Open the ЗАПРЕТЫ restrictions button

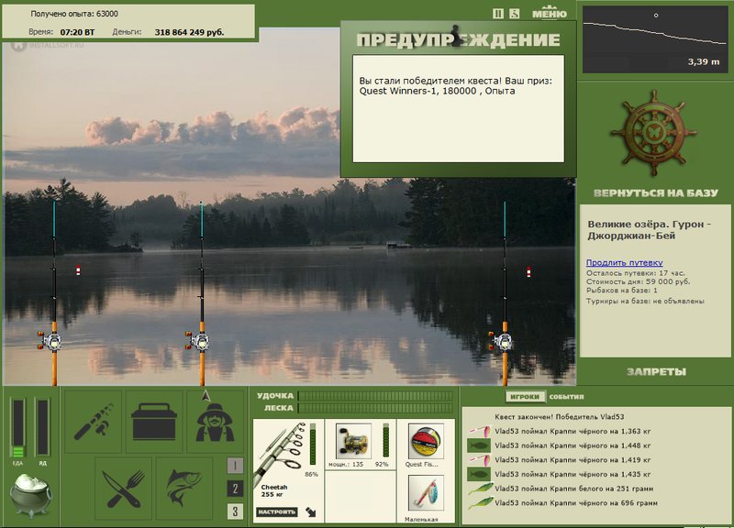(656, 372)
